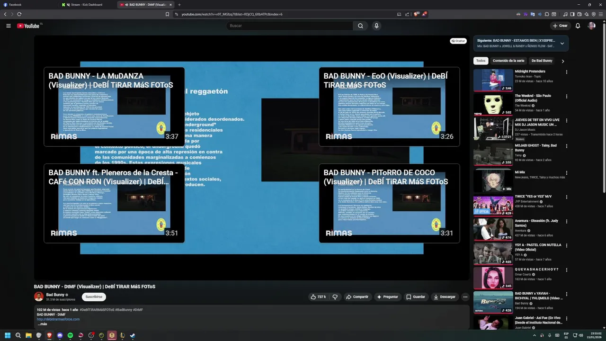Hide the end-screen suggestions with Ocultar
The image size is (606, 341).
tap(458, 41)
